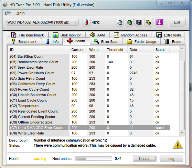
Task: Click the ID column header
Action: 38,50
